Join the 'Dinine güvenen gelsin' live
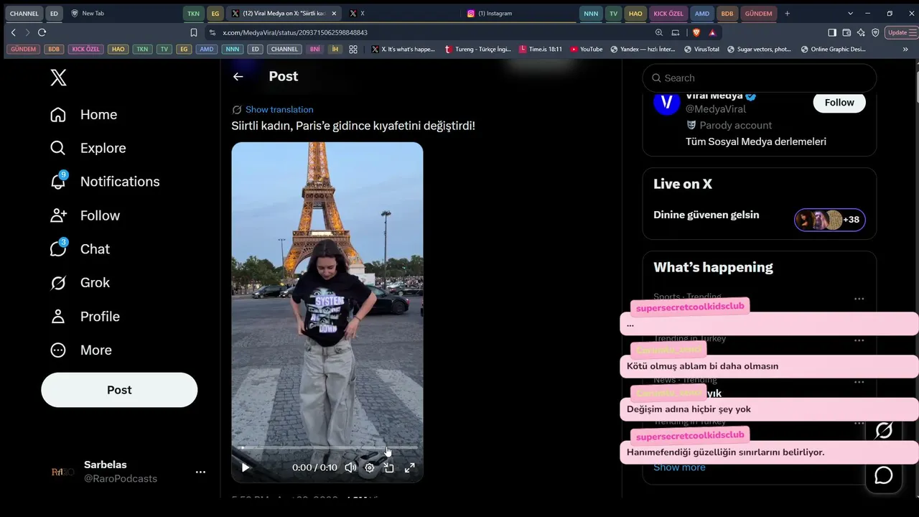 [706, 215]
